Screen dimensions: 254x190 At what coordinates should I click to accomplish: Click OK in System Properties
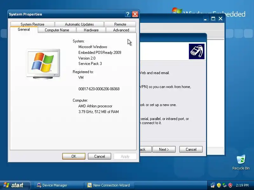click(x=74, y=156)
